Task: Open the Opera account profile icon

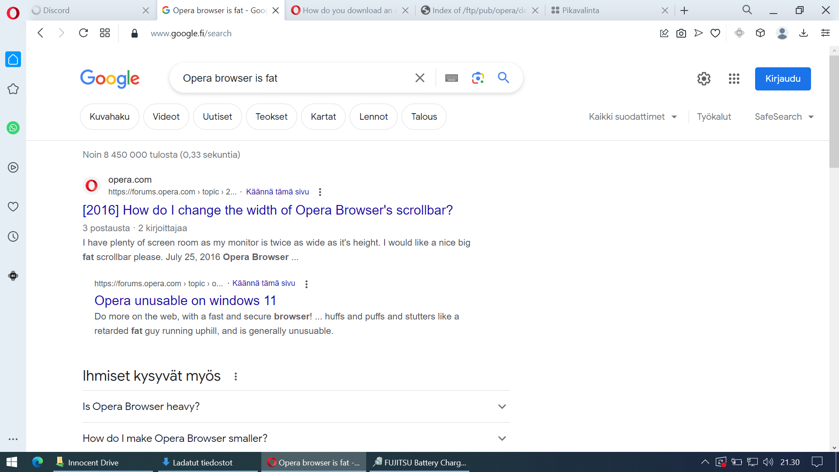Action: point(782,33)
